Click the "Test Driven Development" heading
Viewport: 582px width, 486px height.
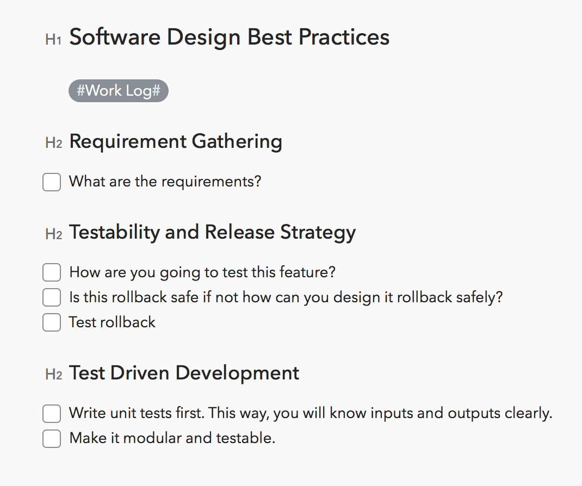point(184,373)
